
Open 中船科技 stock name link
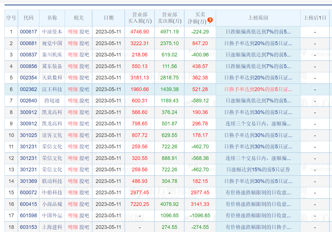click(x=52, y=193)
